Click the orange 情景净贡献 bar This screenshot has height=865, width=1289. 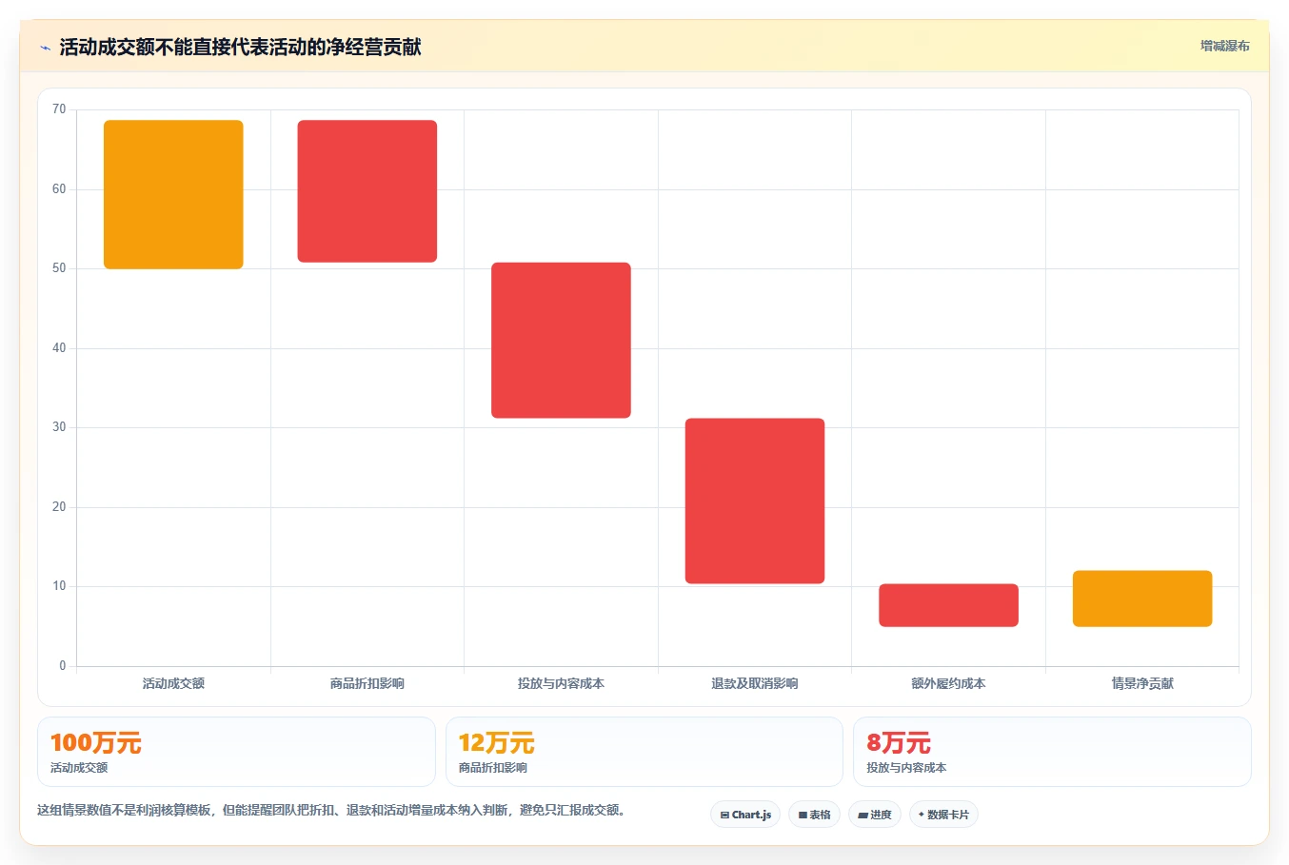coord(1142,599)
